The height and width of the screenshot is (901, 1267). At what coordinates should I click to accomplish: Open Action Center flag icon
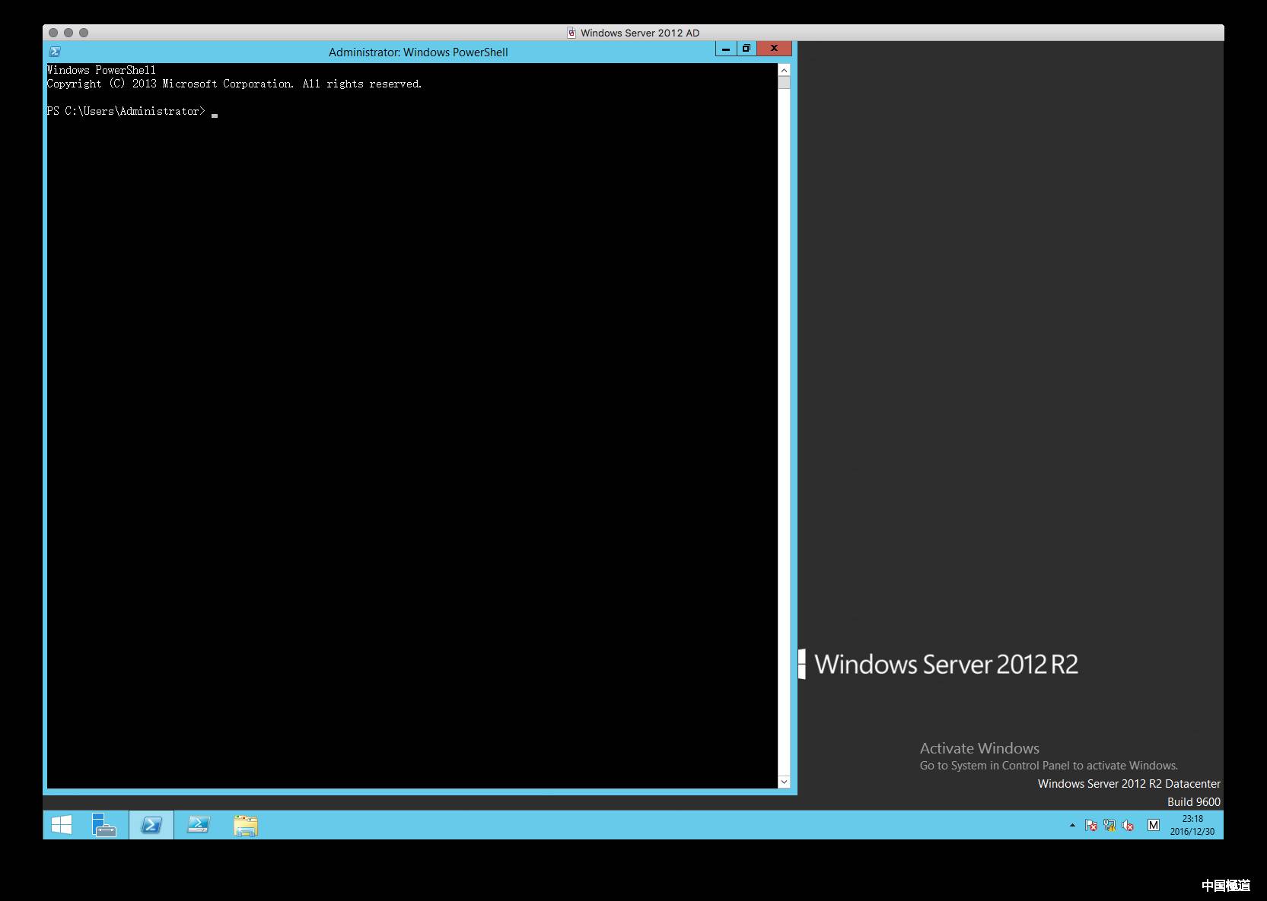(x=1091, y=825)
